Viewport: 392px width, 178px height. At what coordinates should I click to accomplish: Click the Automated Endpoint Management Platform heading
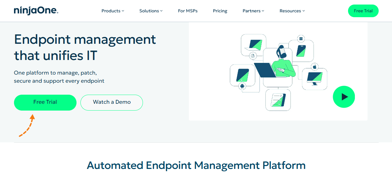coord(196,165)
